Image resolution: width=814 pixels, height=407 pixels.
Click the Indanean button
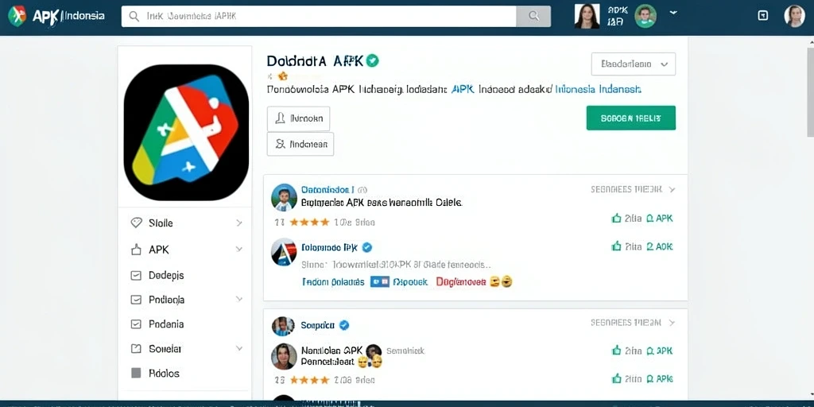(300, 144)
